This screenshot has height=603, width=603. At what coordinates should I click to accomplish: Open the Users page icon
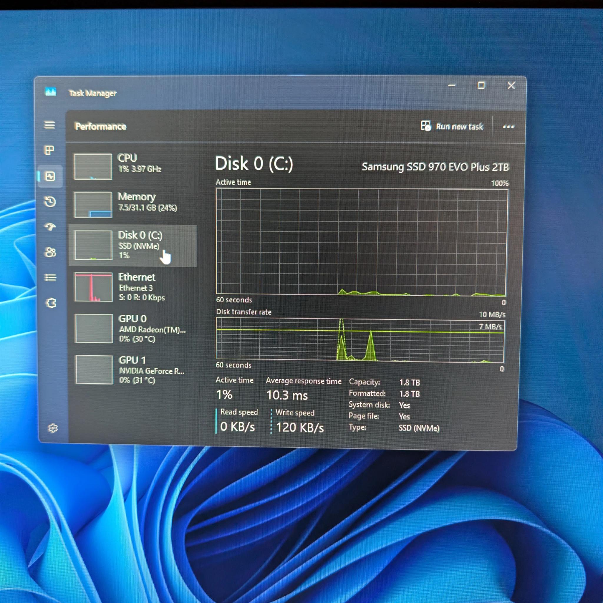point(51,252)
